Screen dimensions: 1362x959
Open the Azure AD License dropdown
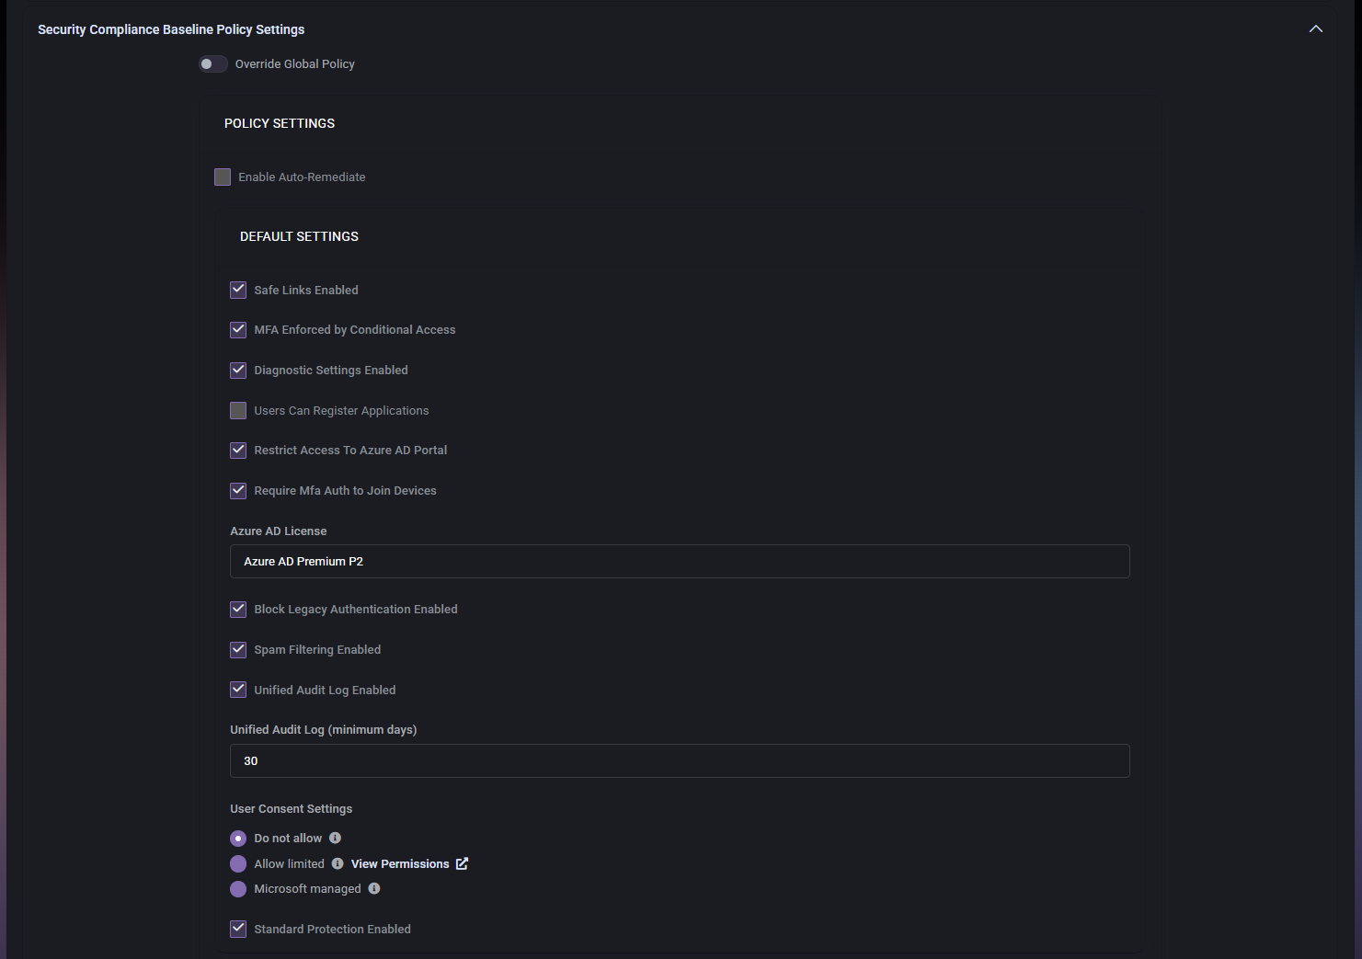pos(680,561)
